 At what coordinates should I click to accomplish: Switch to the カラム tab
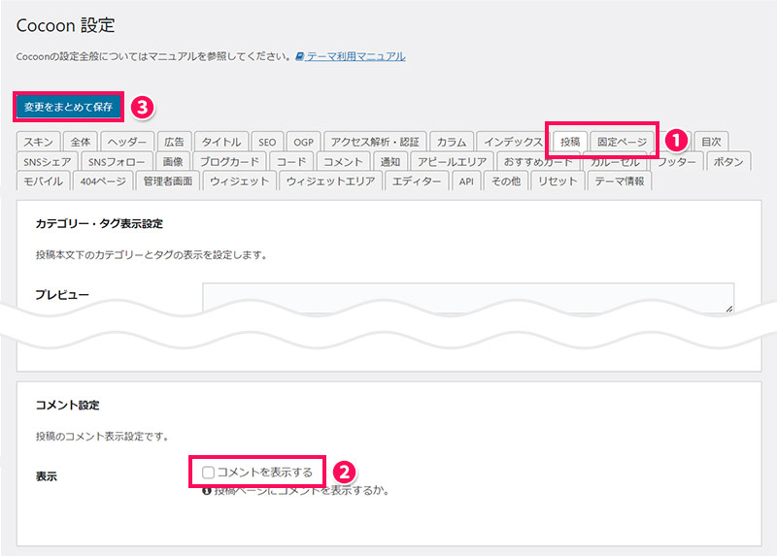click(x=452, y=142)
